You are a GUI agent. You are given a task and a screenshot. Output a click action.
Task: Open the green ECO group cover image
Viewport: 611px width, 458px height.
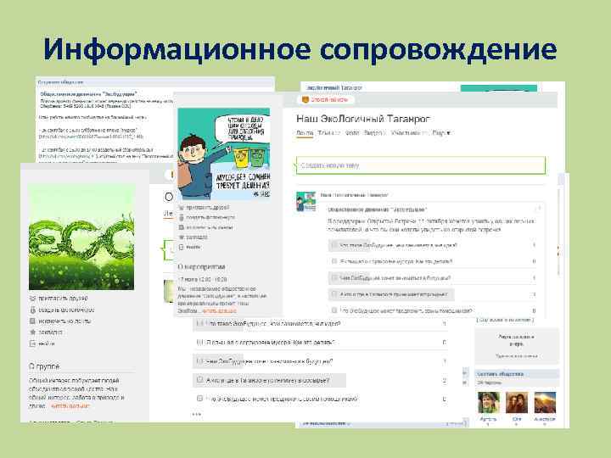[x=81, y=237]
